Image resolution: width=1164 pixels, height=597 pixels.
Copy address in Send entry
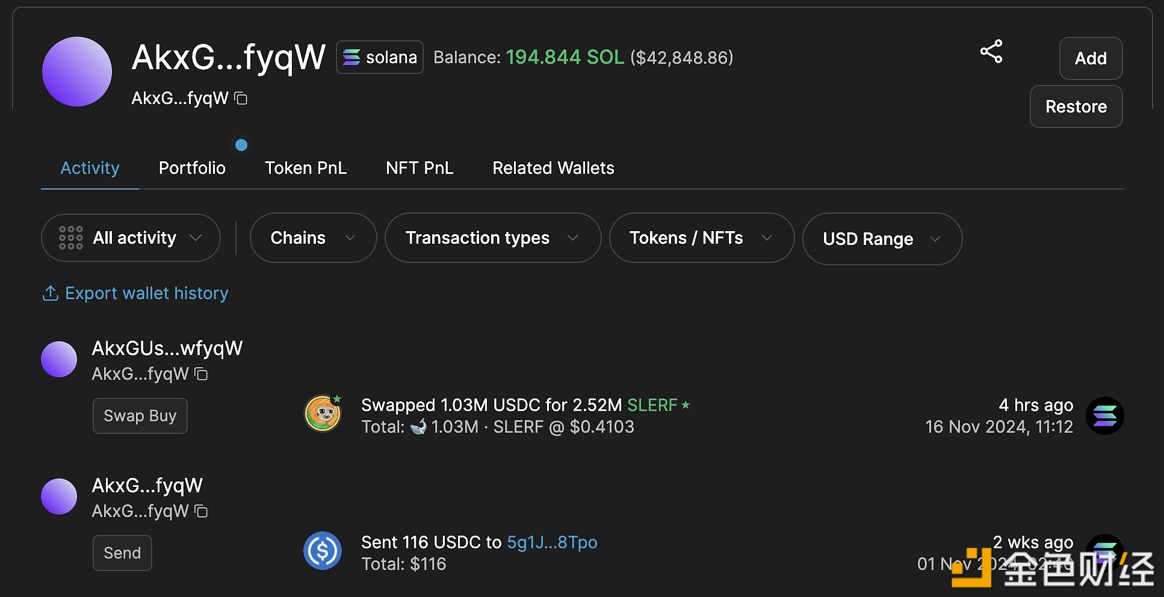202,512
